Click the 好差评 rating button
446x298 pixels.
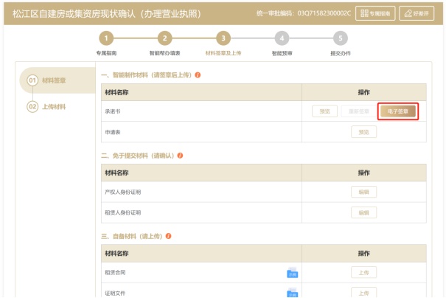[x=417, y=13]
